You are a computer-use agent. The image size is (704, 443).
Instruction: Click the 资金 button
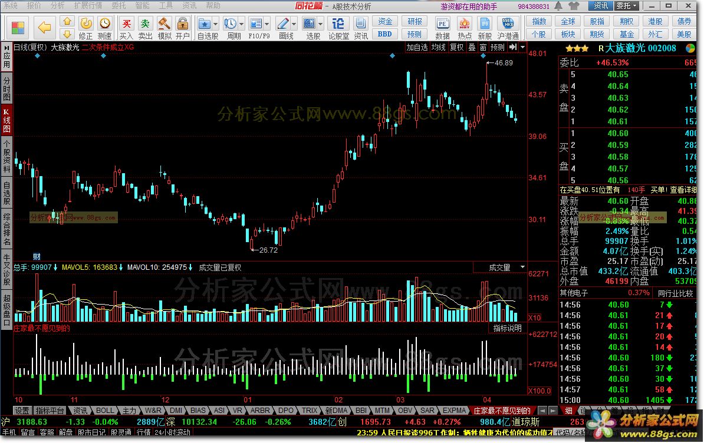(385, 22)
